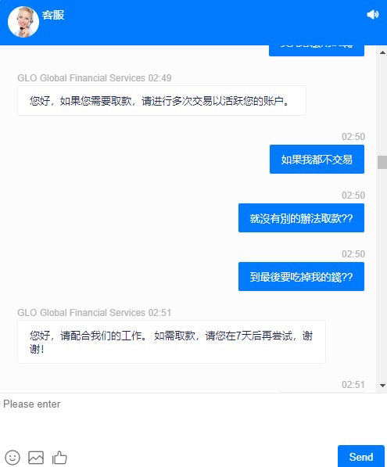Click the '如果我都不交易' message bubble
The image size is (387, 467).
(317, 160)
